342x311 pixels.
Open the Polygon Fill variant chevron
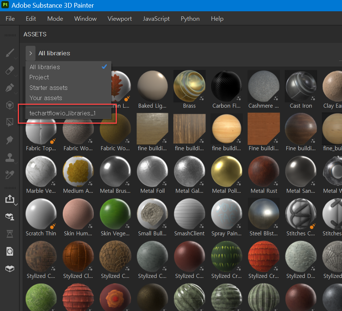pyautogui.click(x=16, y=111)
